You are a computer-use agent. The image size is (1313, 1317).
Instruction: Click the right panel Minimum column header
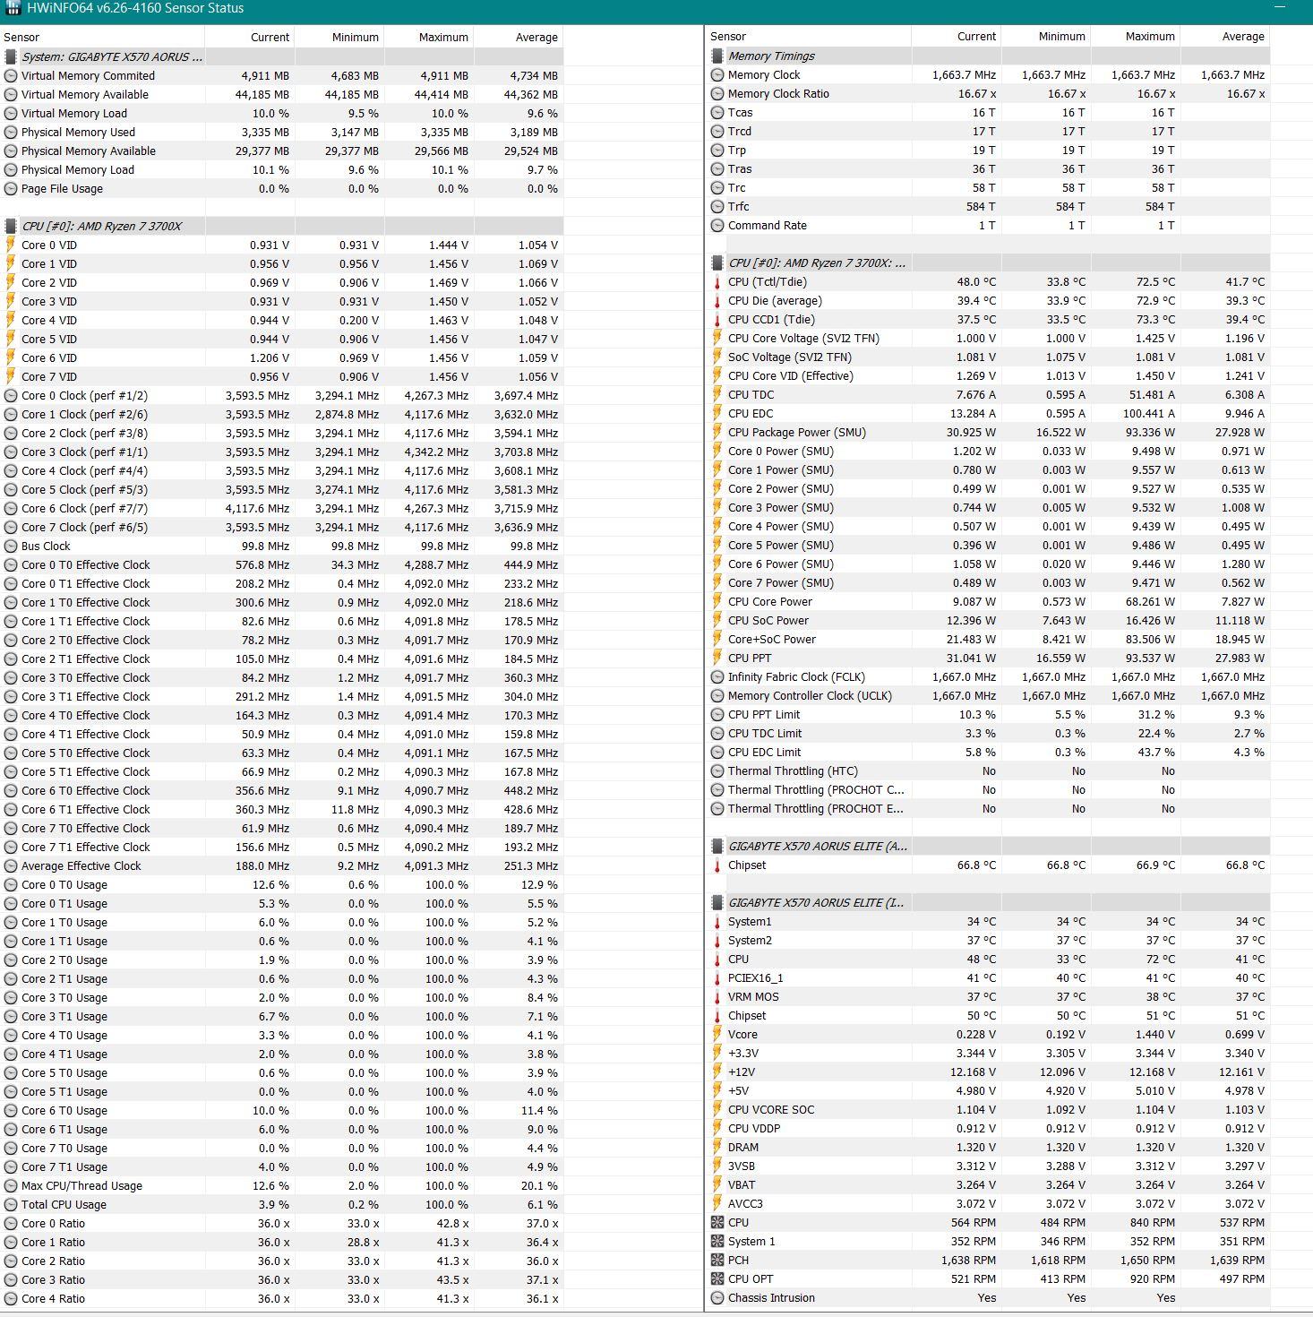coord(1045,36)
